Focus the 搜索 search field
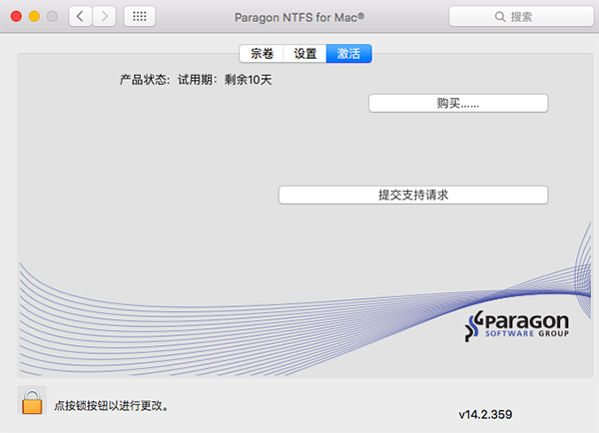 tap(521, 16)
